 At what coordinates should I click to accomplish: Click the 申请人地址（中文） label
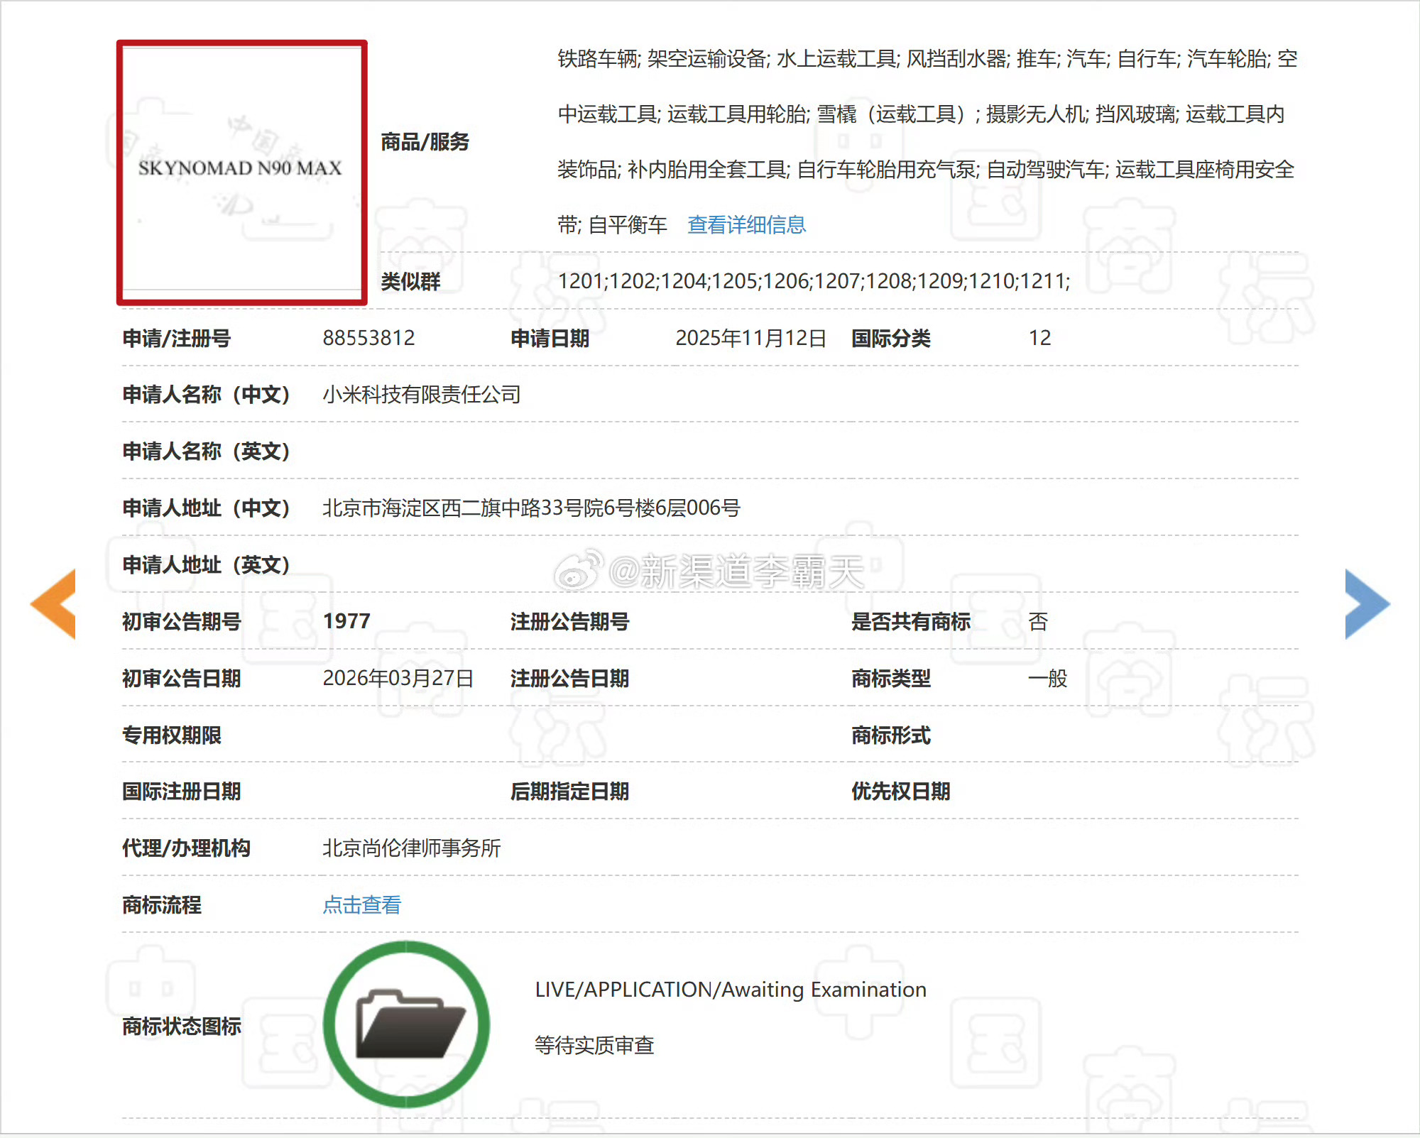point(206,508)
